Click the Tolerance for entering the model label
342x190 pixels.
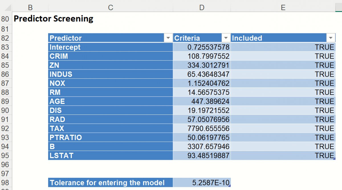pos(110,183)
